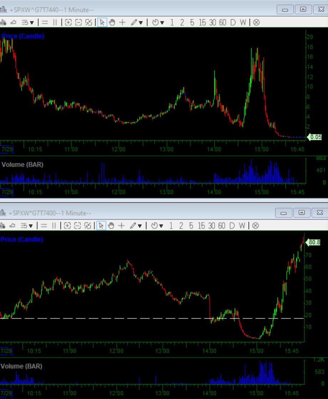
Task: Select dashed horizontal line on 7400 chart
Action: point(152,318)
